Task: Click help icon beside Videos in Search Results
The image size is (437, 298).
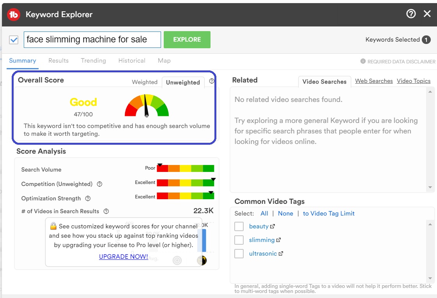Action: [106, 211]
